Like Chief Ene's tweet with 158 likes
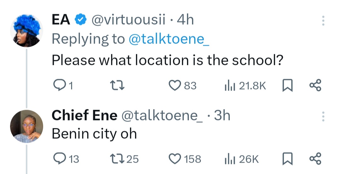The height and width of the screenshot is (174, 340). coord(174,159)
